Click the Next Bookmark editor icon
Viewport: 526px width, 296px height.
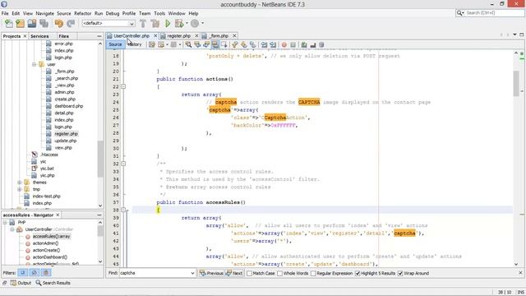coord(244,44)
